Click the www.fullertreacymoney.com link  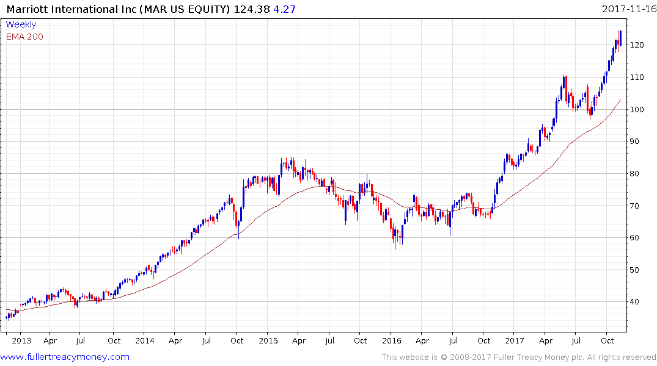65,357
